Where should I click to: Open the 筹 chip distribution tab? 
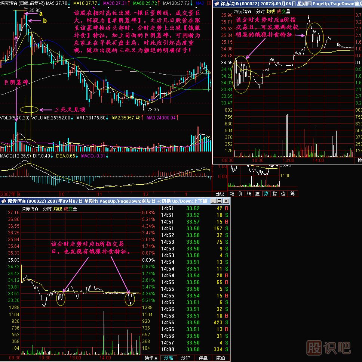[292, 194]
